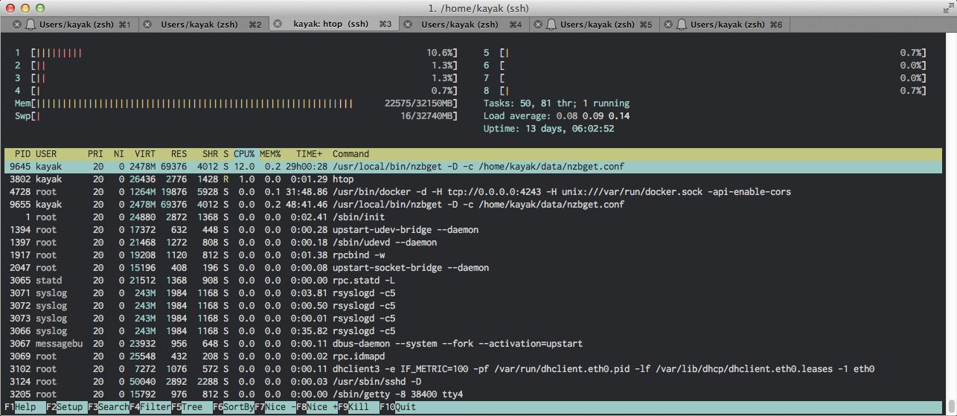The image size is (957, 416).
Task: Sort by the USER column header
Action: (x=47, y=154)
